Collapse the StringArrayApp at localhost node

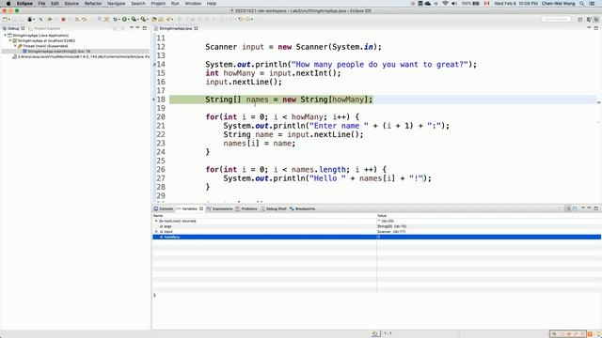[10, 40]
